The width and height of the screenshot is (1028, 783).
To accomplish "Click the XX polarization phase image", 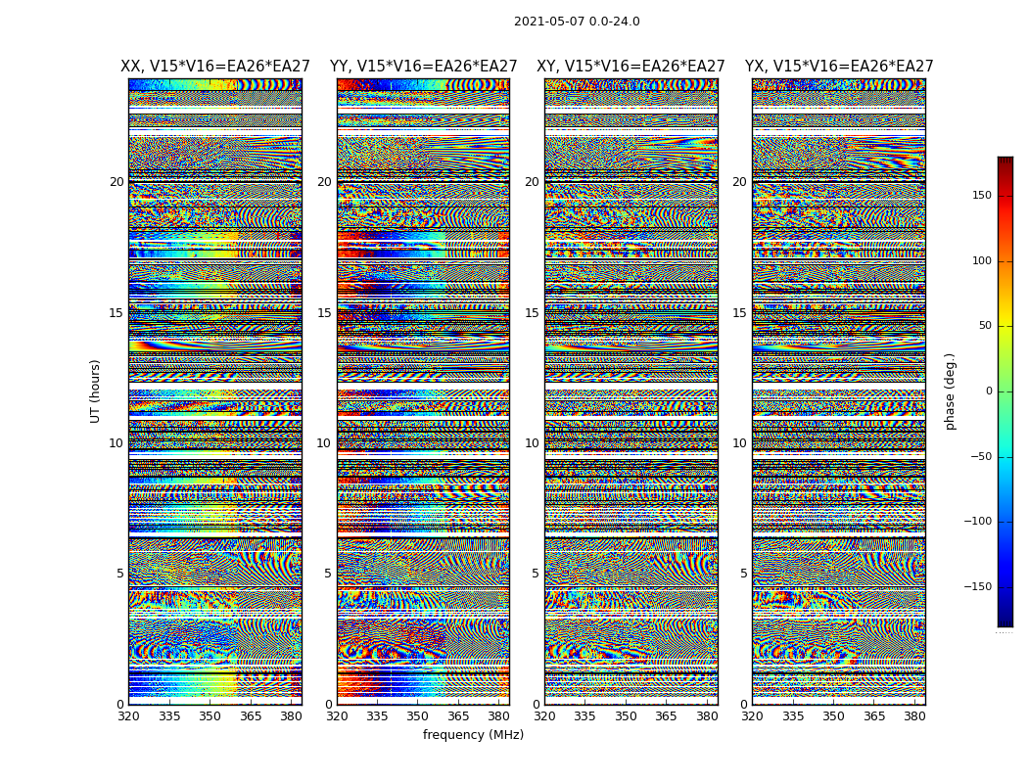I will pos(215,391).
